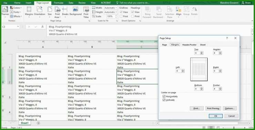255x130 pixels.
Task: Adjust the Footer margin spinner
Action: coord(220,89)
